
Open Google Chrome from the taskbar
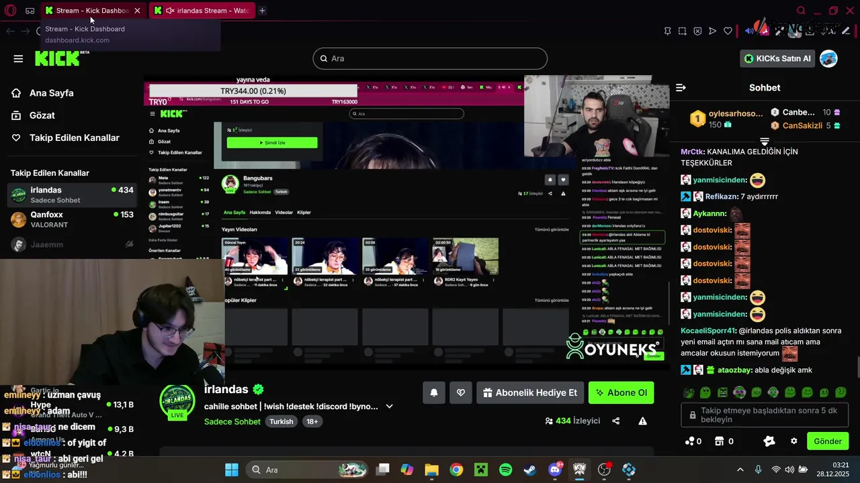pyautogui.click(x=456, y=470)
